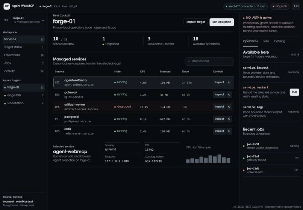Click the catalog revision ops-6f2c1b
The width and height of the screenshot is (303, 210).
tap(153, 161)
